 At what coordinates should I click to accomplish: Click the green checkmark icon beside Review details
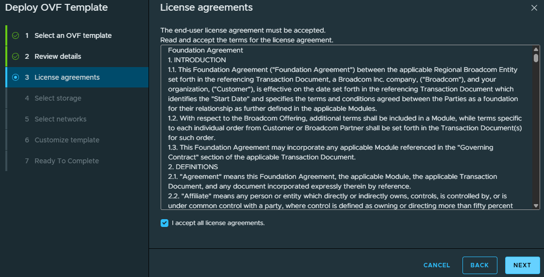[16, 56]
